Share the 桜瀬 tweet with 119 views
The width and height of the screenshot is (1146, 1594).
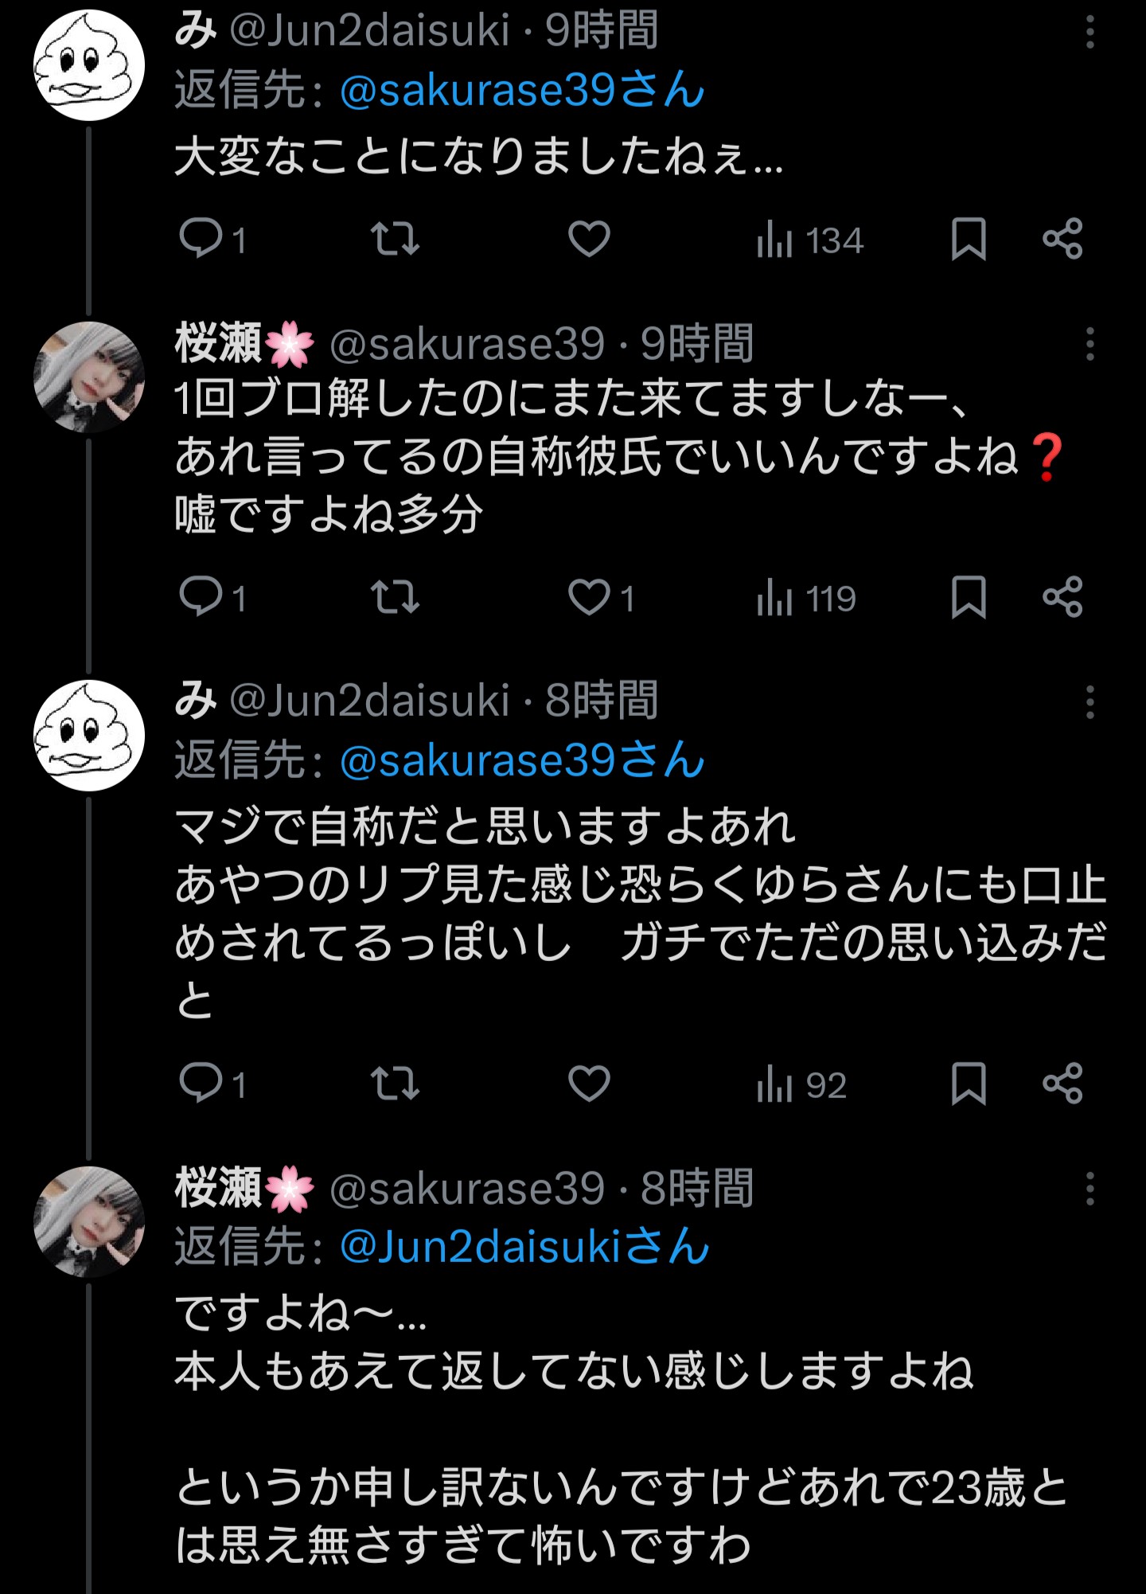1062,597
